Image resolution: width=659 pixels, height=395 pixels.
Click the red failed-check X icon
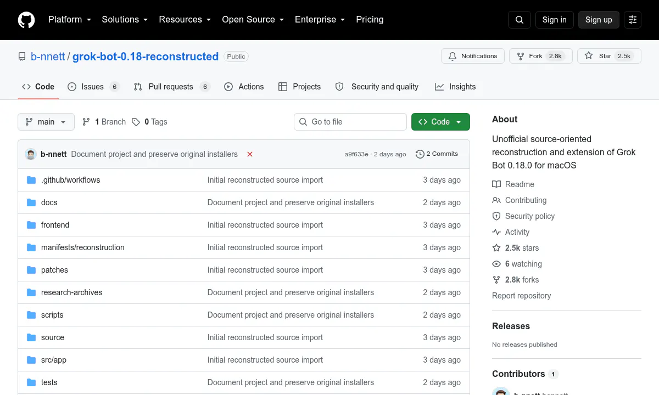(x=250, y=154)
